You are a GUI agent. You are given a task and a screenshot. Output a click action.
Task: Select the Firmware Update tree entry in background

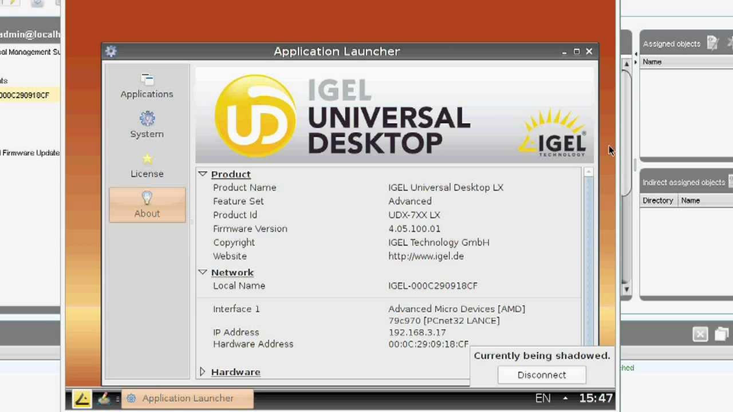point(30,153)
